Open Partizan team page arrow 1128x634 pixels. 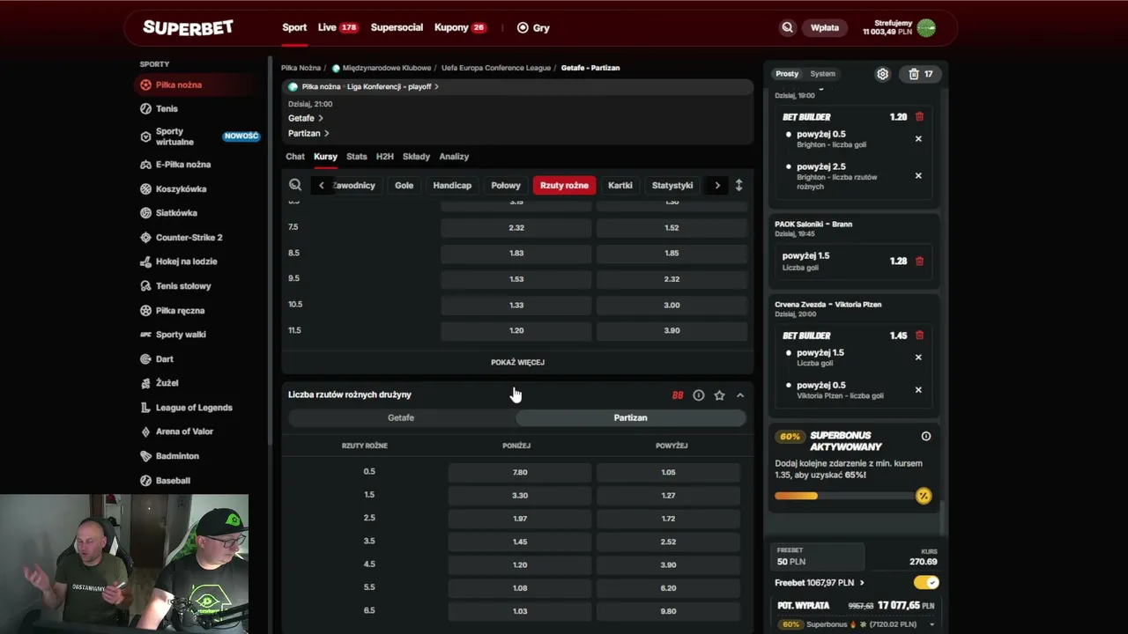(327, 133)
